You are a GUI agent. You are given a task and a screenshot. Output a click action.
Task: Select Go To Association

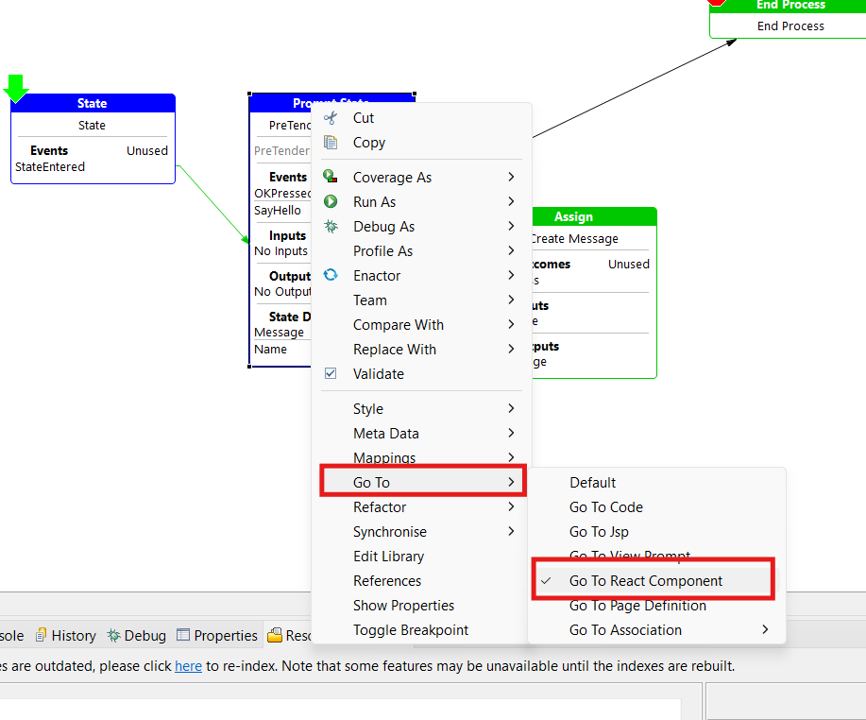pyautogui.click(x=656, y=630)
